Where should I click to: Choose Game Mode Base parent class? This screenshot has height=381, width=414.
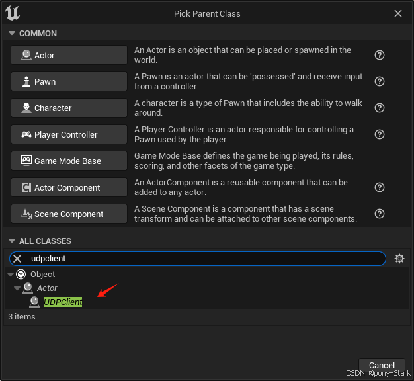(x=69, y=161)
